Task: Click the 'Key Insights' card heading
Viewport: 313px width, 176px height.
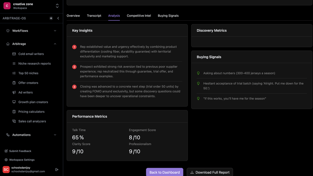Action: [x=82, y=31]
